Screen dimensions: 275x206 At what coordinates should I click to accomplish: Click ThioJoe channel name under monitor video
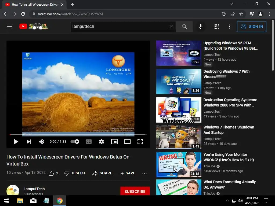(209, 166)
